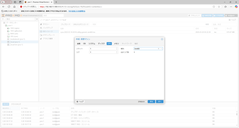
Task: Switch to the システム wizard tab
Action: click(x=92, y=43)
